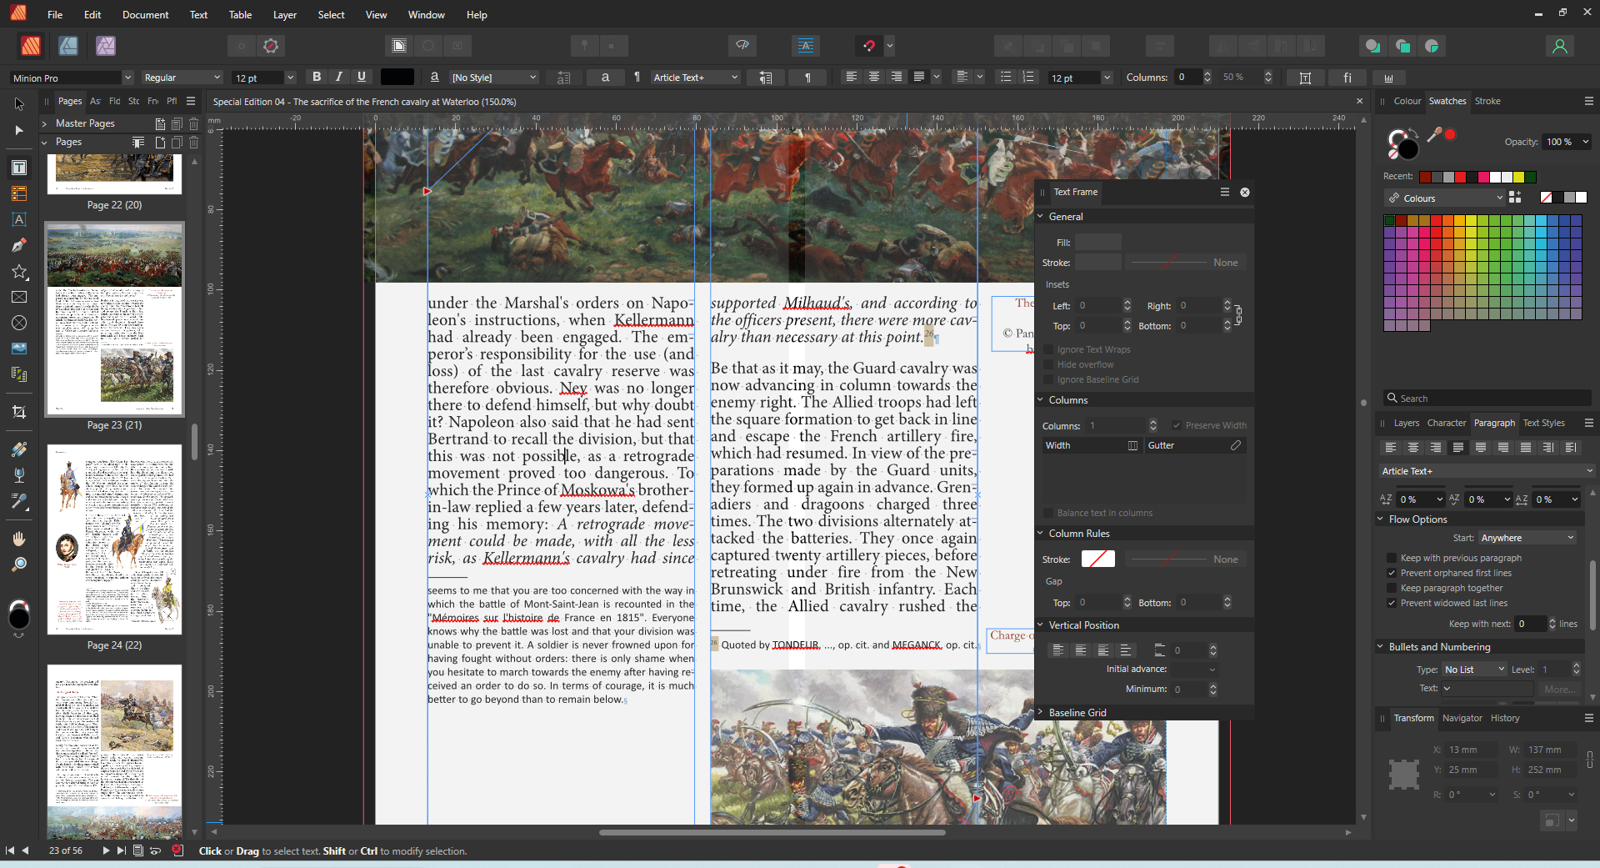The width and height of the screenshot is (1600, 868).
Task: Click Column Rules stroke swatch
Action: (1097, 559)
